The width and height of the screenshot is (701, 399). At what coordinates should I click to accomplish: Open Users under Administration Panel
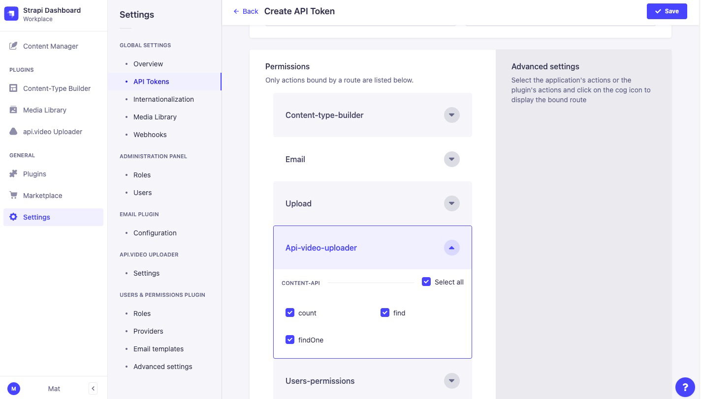(164, 193)
